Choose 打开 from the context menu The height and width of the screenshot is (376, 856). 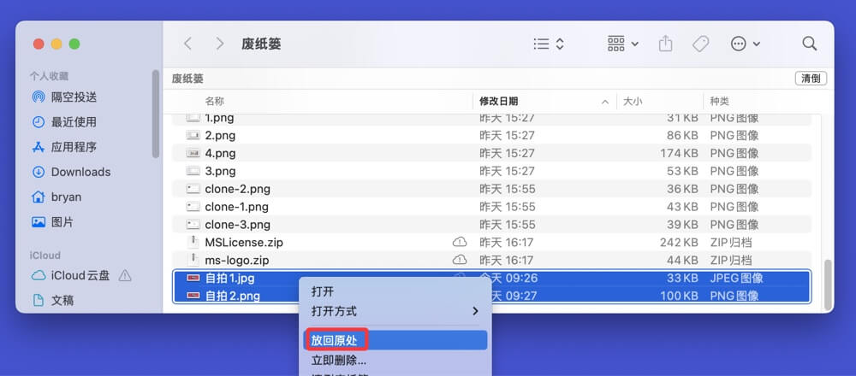[322, 291]
